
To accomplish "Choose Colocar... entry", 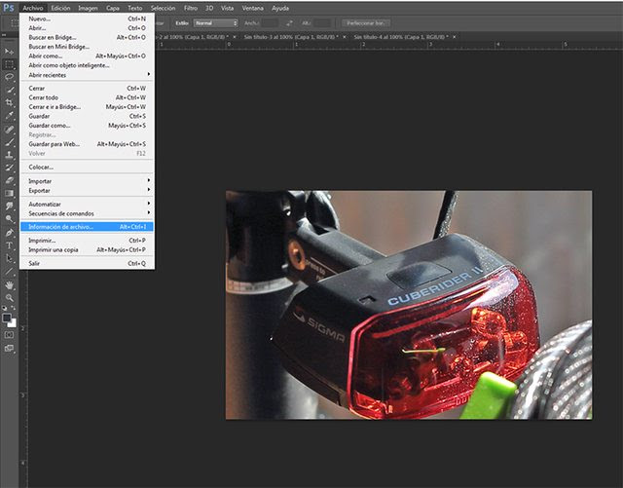I will (87, 167).
